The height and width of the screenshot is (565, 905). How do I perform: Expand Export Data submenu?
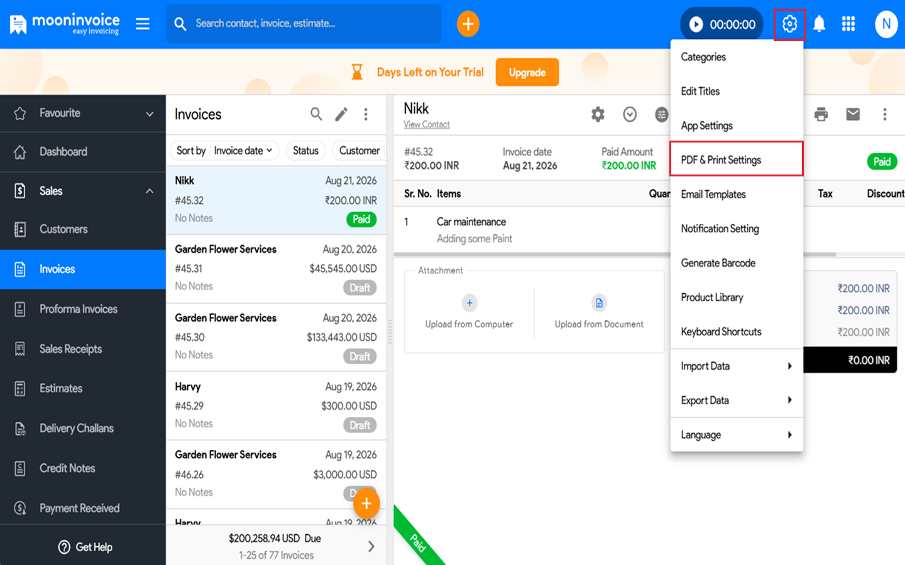(737, 401)
